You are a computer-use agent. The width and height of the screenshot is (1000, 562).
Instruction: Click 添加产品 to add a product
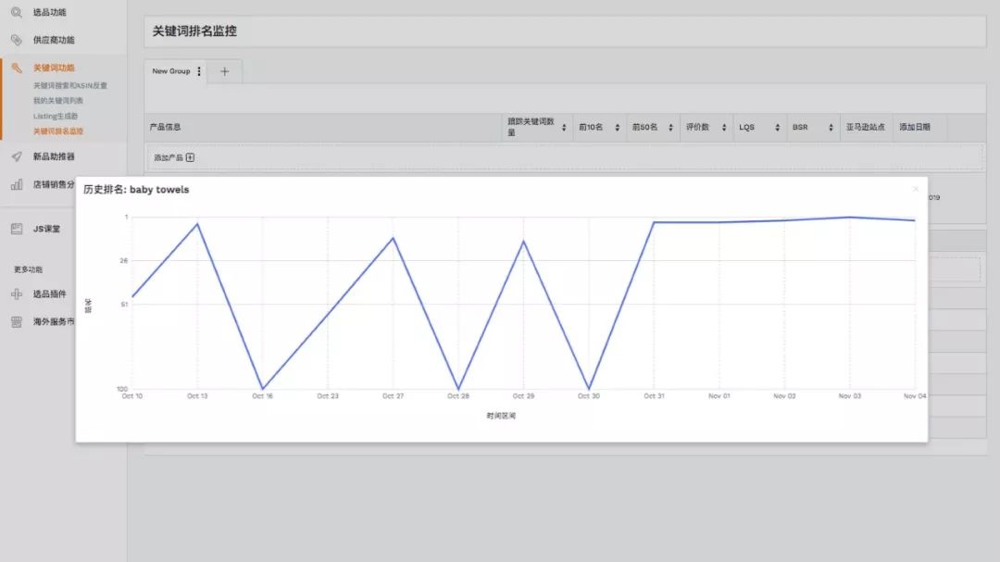174,157
